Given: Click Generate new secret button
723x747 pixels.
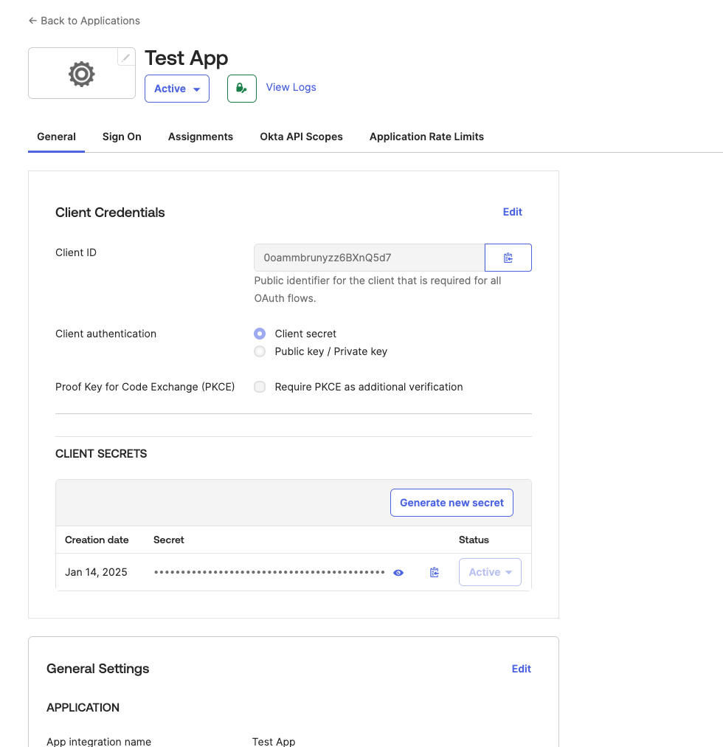Looking at the screenshot, I should coord(452,503).
